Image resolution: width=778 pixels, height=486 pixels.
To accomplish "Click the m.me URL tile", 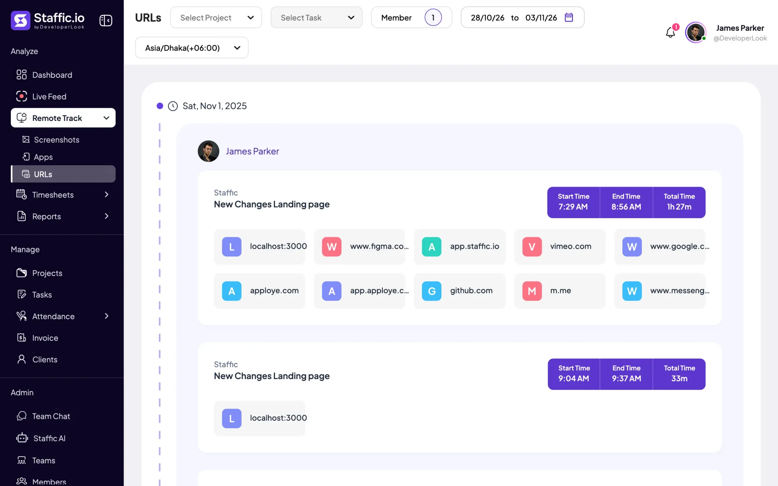I will 560,291.
